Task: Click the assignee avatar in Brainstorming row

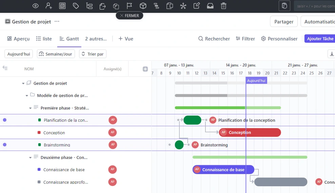Action: (113, 145)
